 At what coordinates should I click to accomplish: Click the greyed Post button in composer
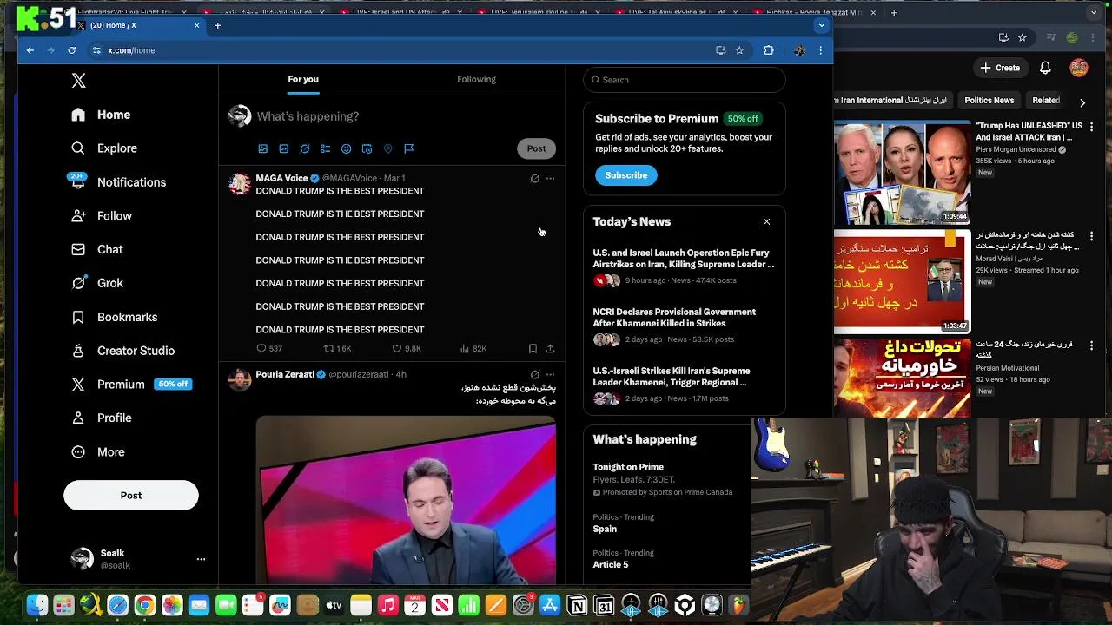coord(536,148)
